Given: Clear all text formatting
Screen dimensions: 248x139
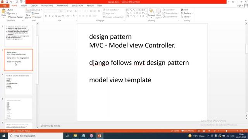Looking at the screenshot, I should [76, 11].
